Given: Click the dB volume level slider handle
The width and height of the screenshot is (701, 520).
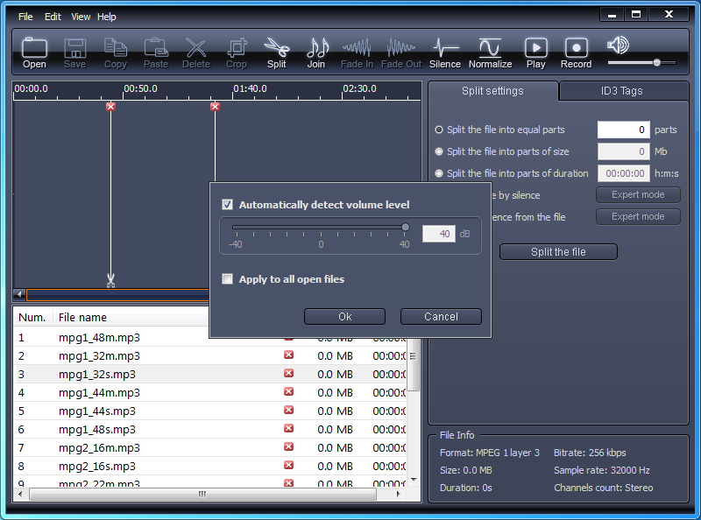Looking at the screenshot, I should (405, 228).
